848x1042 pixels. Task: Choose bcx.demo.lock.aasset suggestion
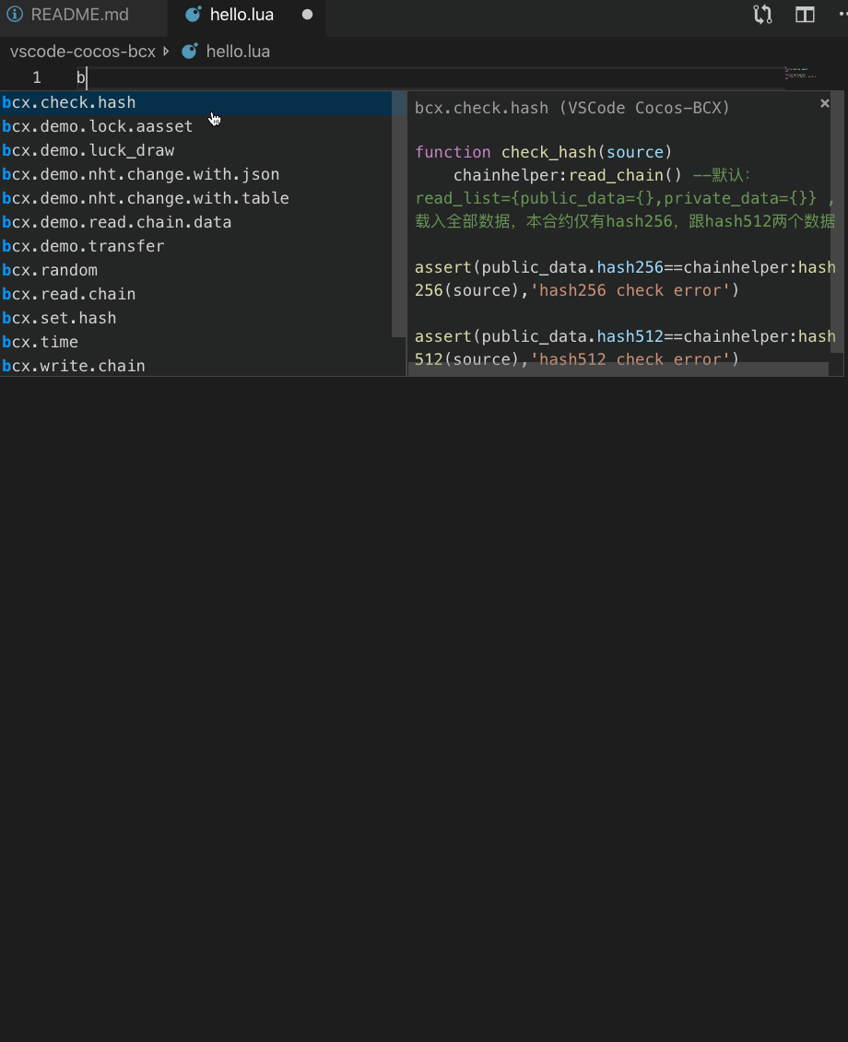(x=195, y=126)
